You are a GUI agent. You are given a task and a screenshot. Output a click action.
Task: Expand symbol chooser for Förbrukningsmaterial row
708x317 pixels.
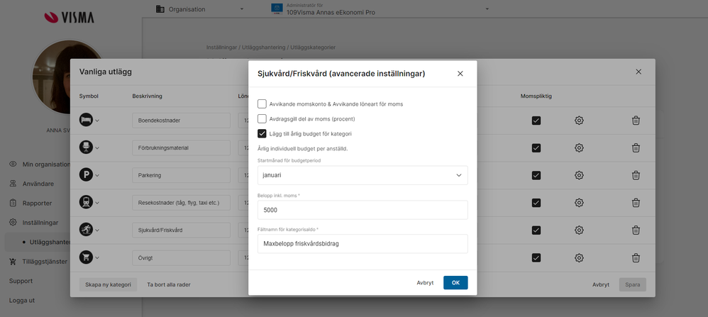(x=97, y=148)
